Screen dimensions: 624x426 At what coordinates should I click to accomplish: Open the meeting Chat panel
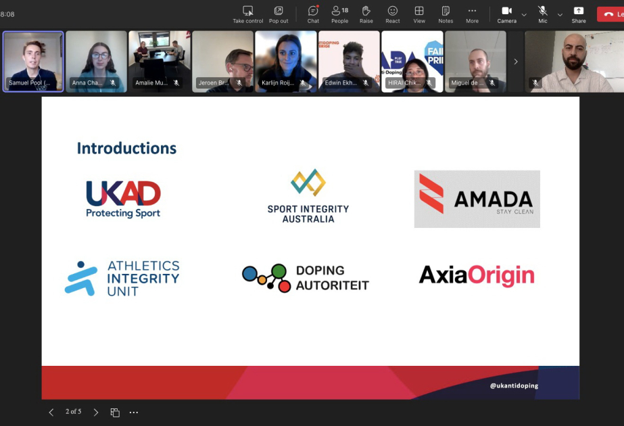pyautogui.click(x=313, y=15)
